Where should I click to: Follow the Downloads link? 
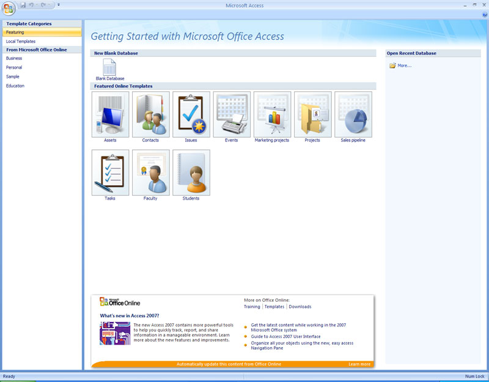click(x=300, y=307)
